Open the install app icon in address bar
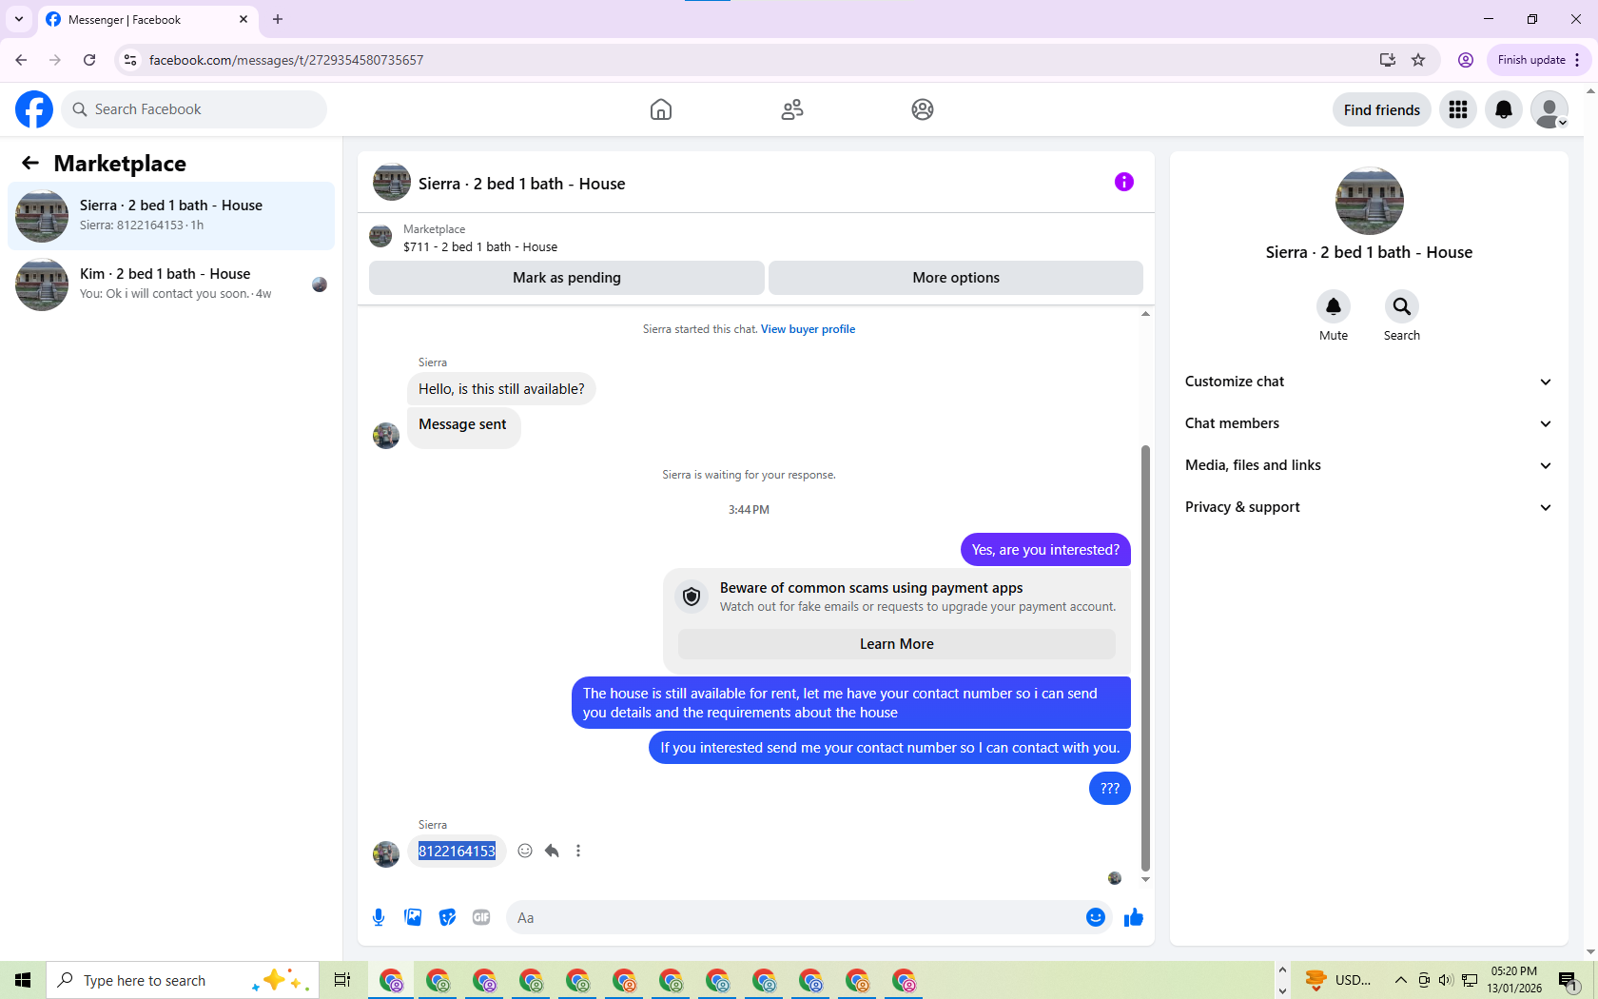 point(1388,60)
